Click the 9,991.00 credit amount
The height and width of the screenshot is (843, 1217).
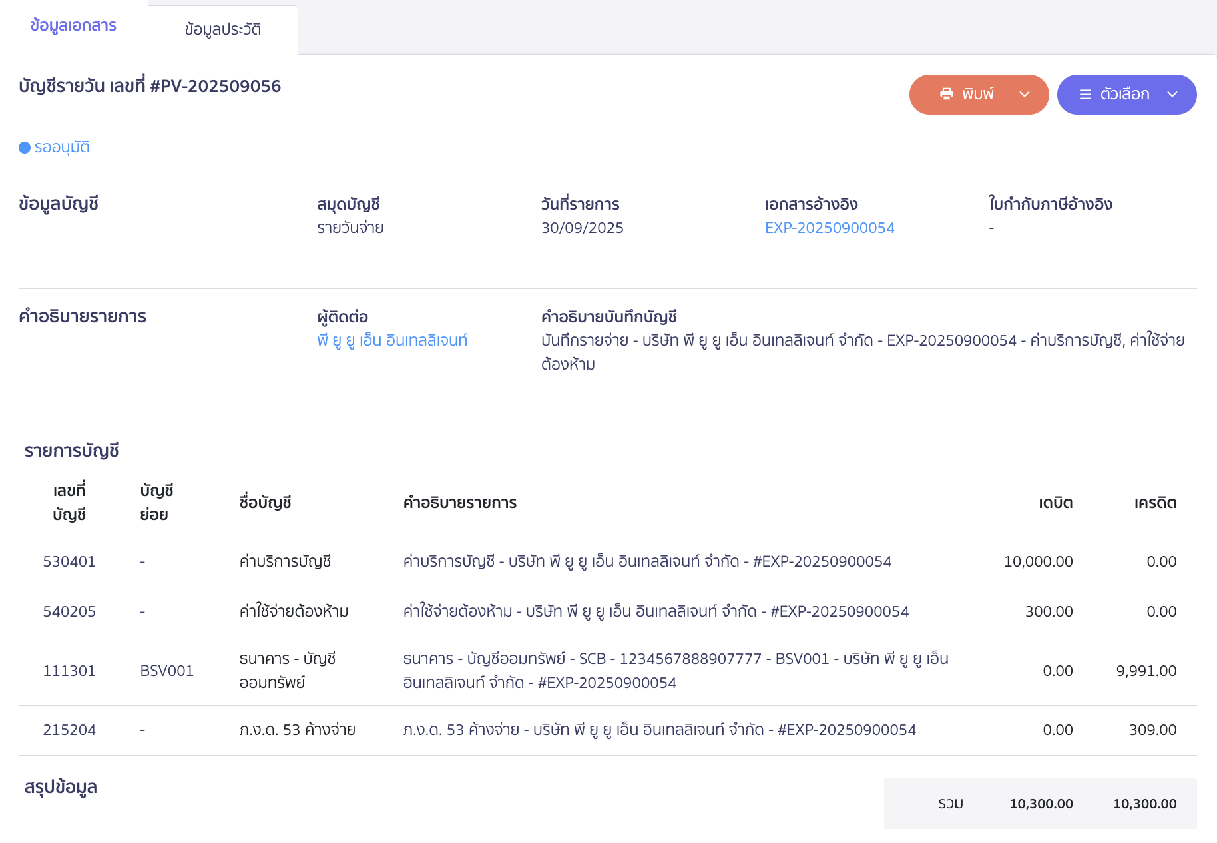pos(1146,671)
